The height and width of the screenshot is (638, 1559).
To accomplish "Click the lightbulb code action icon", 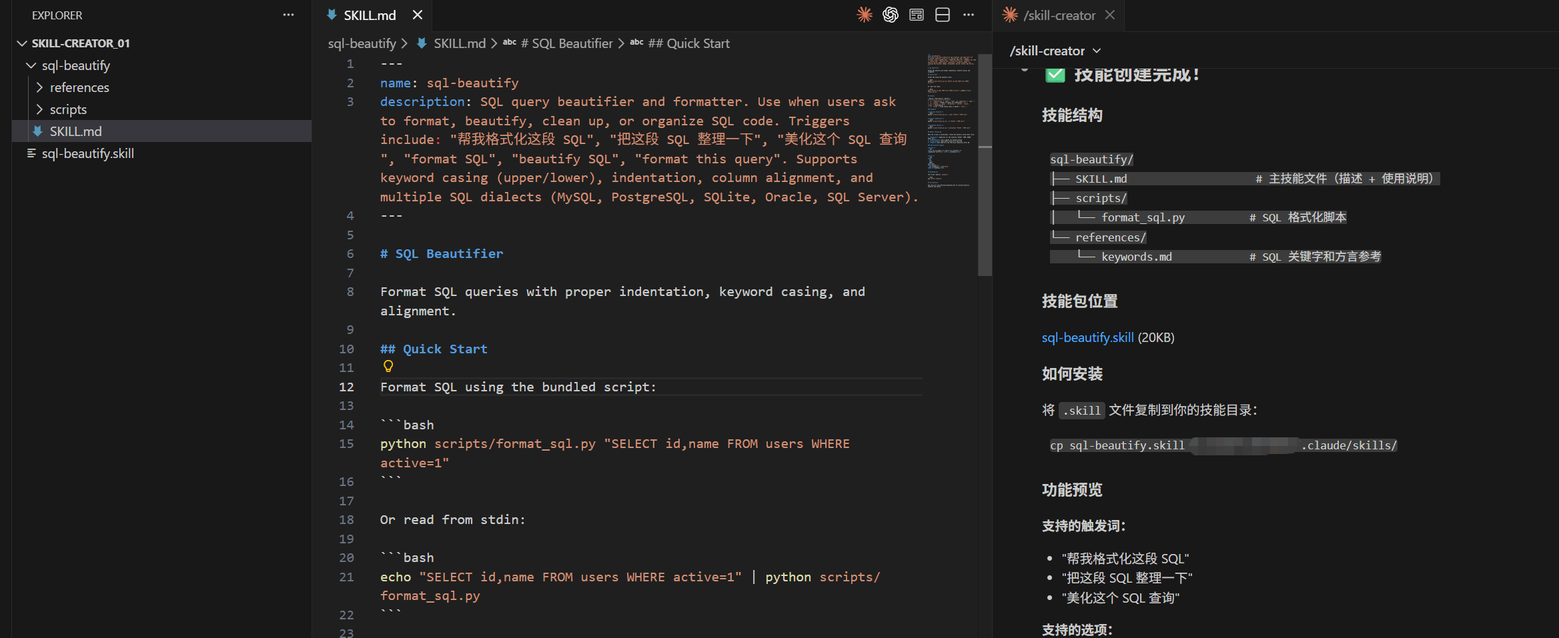I will pos(388,366).
